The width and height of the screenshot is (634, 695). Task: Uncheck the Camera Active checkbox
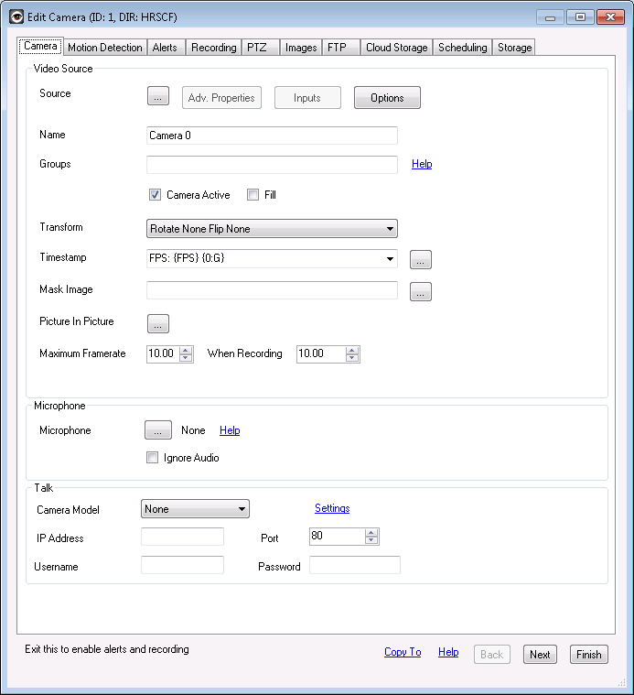click(156, 195)
